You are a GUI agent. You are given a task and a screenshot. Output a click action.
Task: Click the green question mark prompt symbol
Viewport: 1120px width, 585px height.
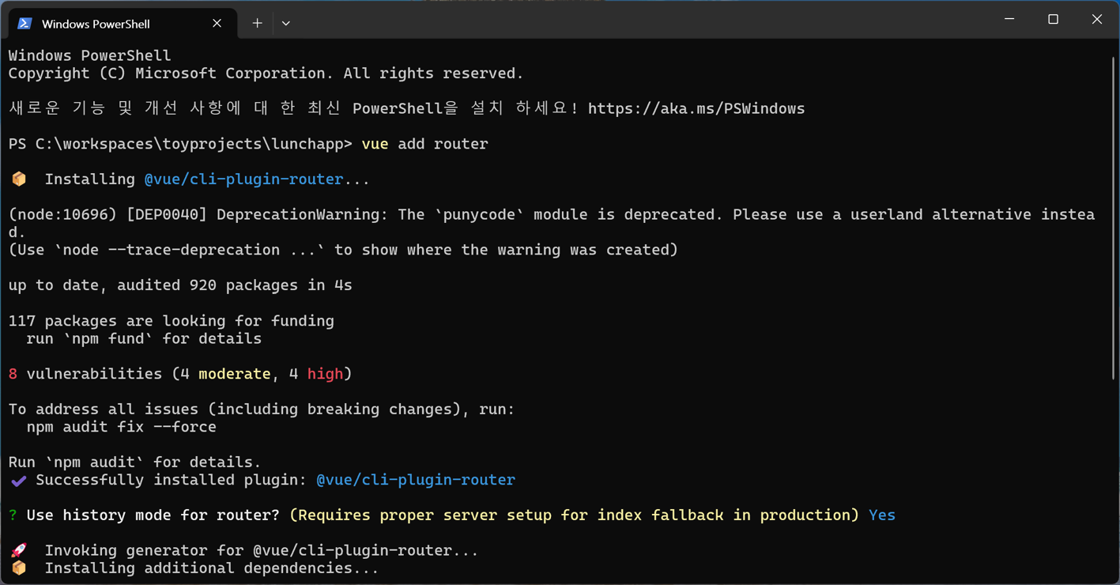[x=13, y=515]
